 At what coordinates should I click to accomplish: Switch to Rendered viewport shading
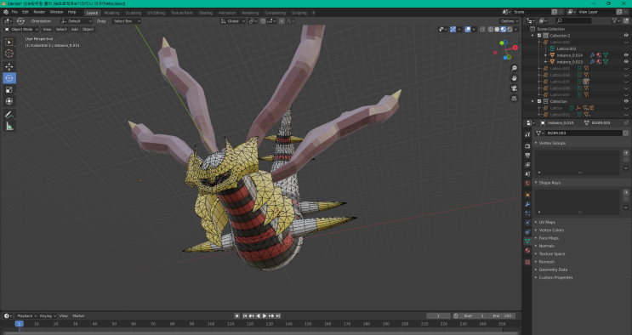pyautogui.click(x=510, y=30)
